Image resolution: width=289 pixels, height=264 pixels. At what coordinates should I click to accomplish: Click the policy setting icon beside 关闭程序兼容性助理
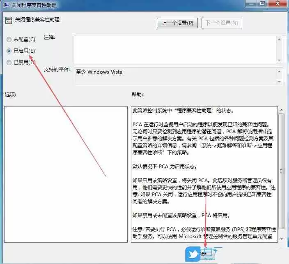click(x=9, y=20)
